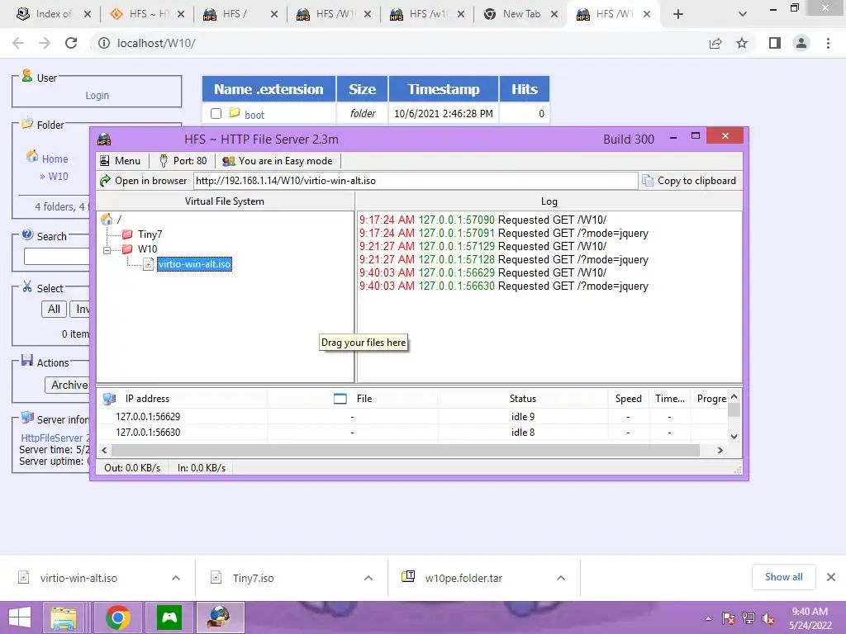Viewport: 846px width, 634px height.
Task: Close the downloads bar
Action: (x=831, y=577)
